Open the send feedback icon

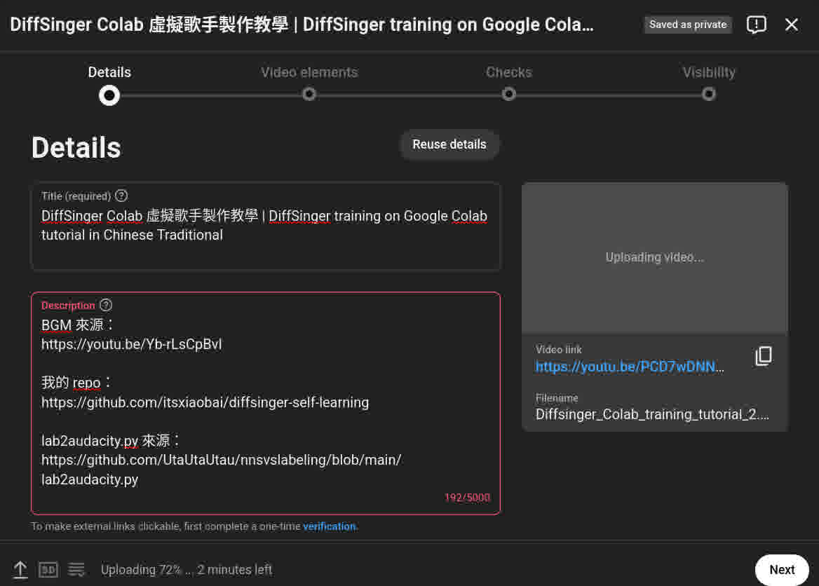click(756, 25)
